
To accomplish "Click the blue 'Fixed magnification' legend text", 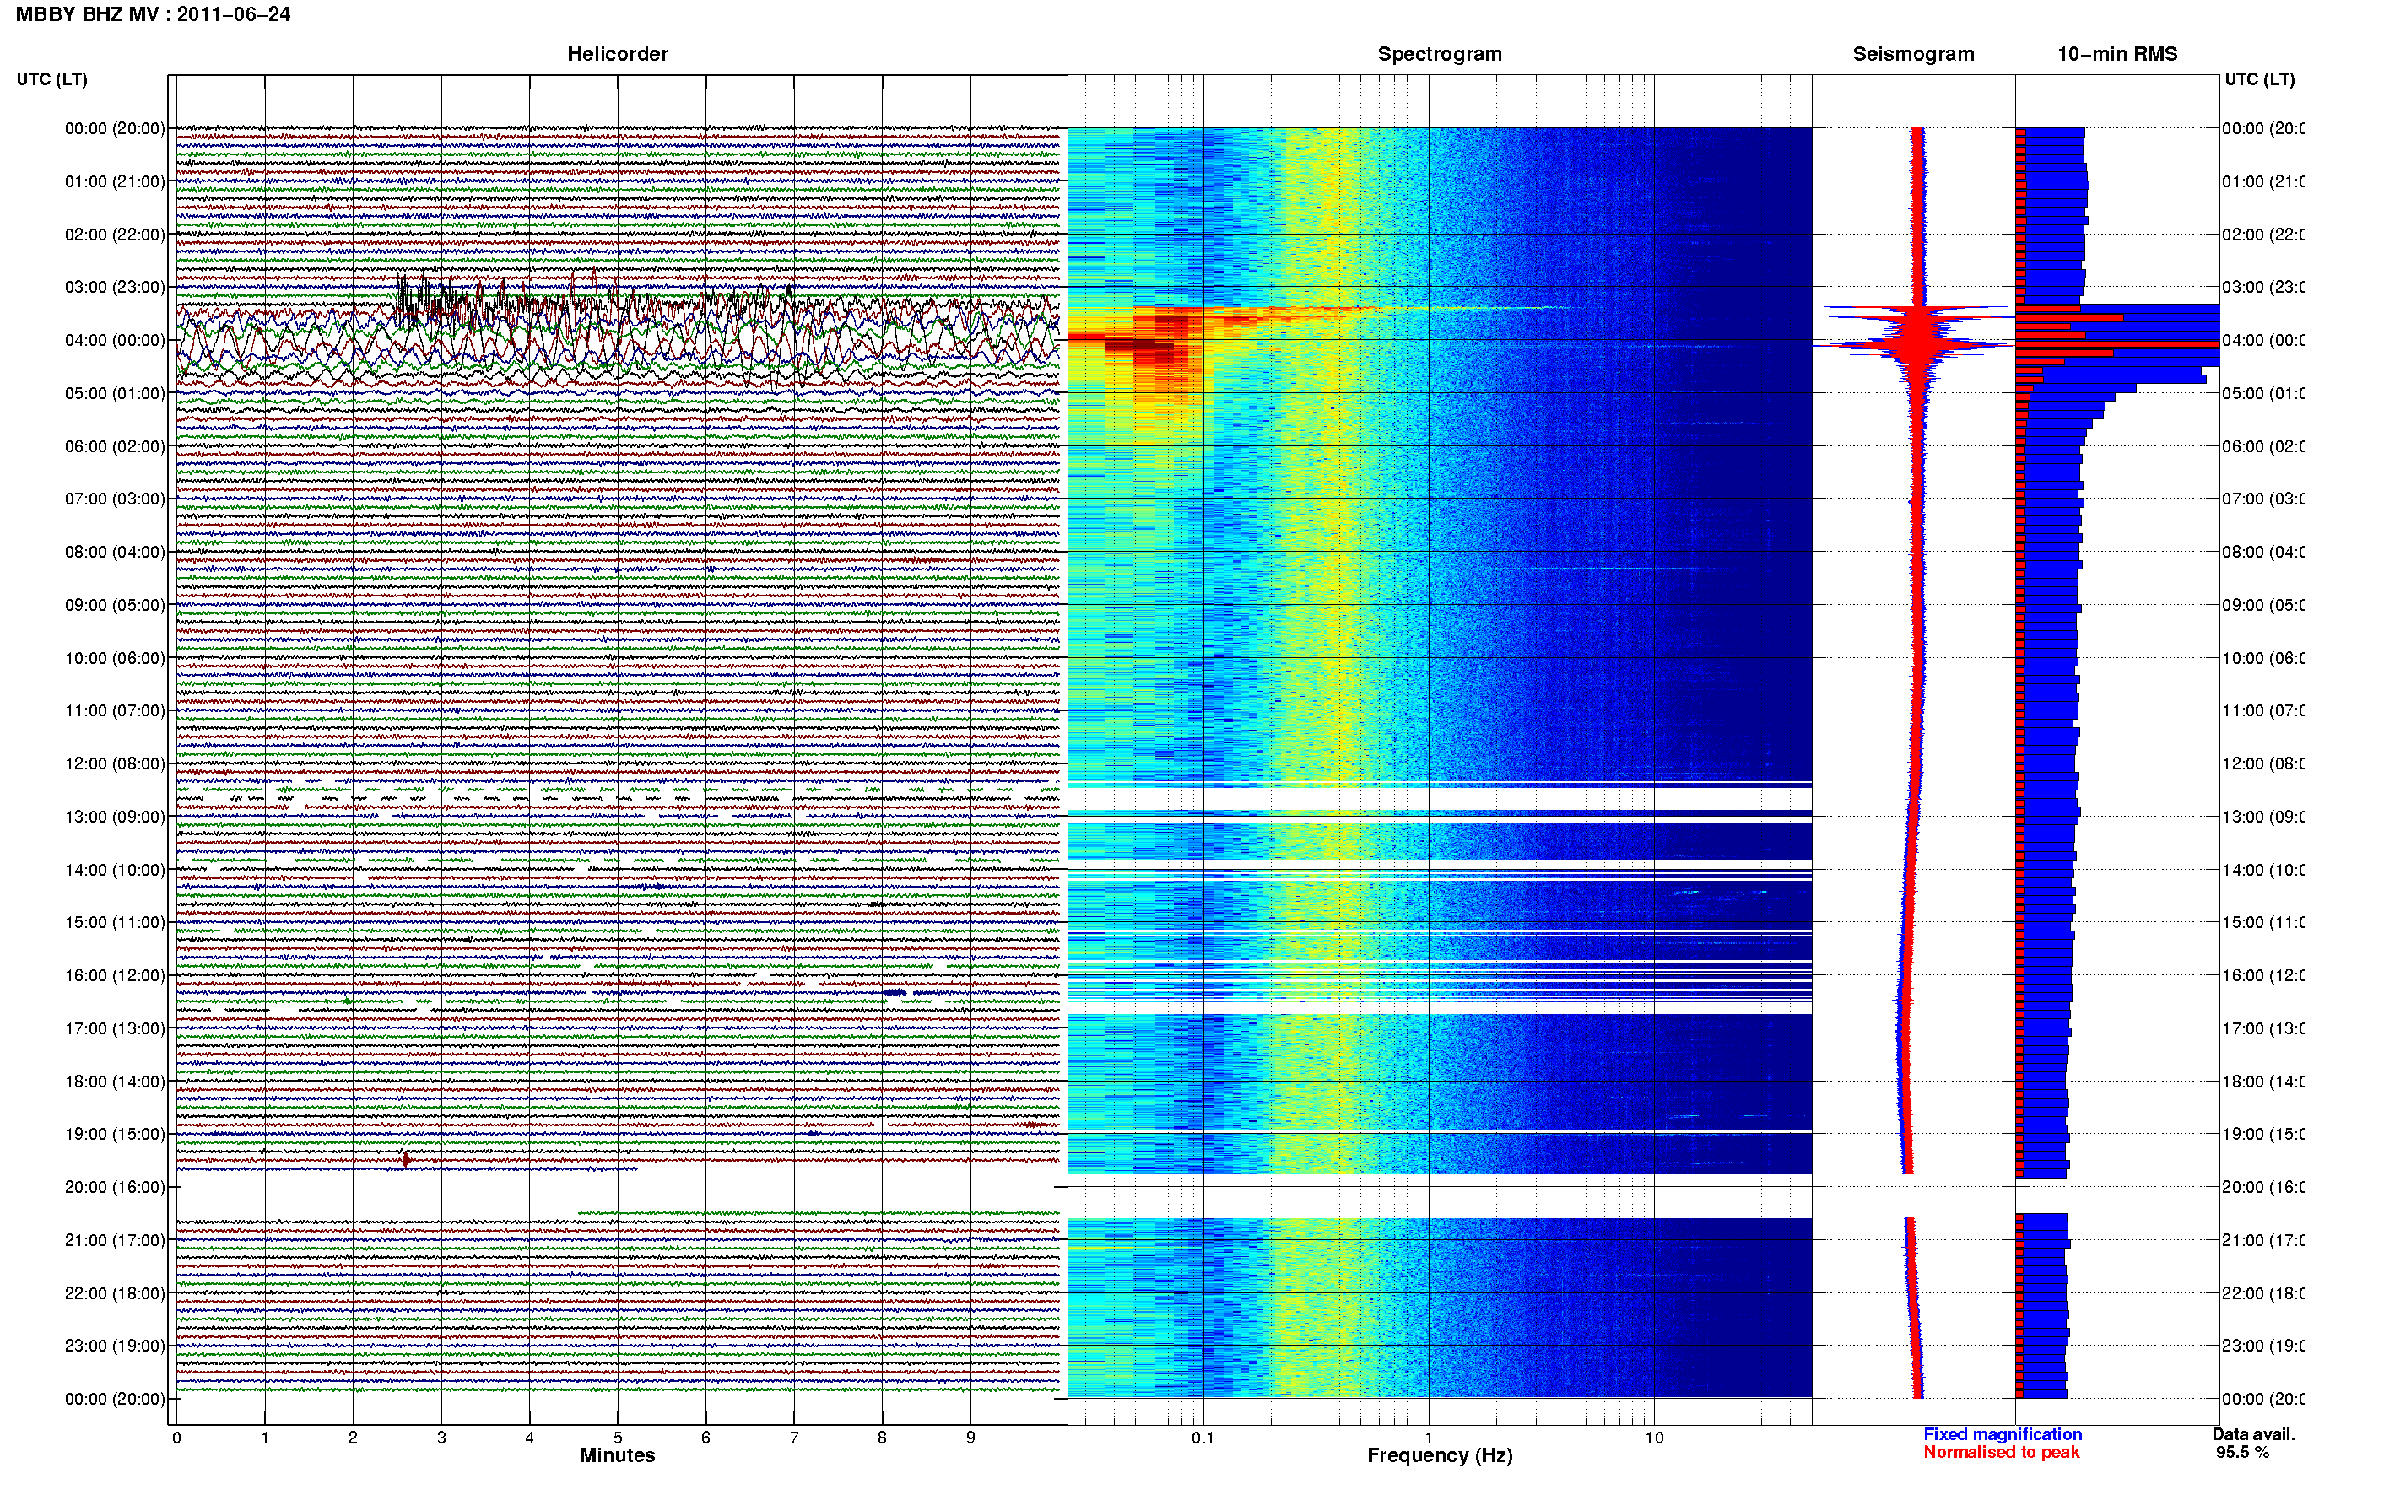I will pos(2003,1434).
